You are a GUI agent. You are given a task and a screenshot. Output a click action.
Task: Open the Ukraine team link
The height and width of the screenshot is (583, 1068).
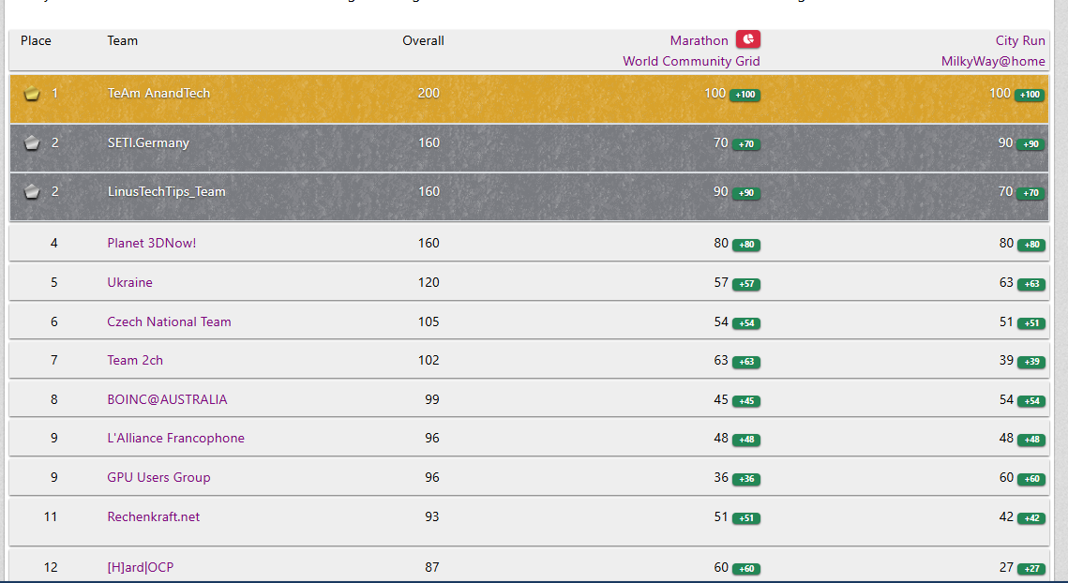point(129,283)
